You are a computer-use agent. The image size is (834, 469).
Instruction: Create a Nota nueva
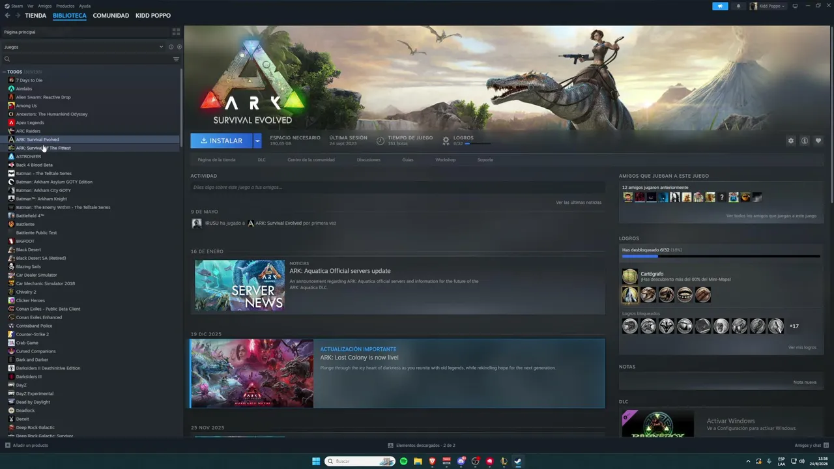[805, 382]
